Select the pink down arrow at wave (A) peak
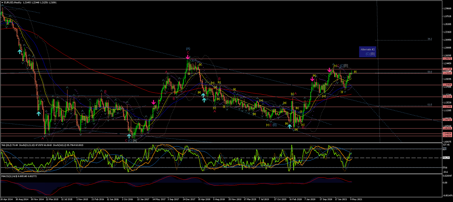 click(188, 57)
